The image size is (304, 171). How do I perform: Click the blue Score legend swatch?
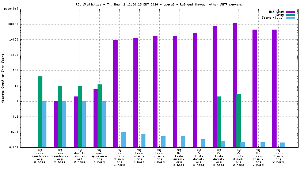coord(290,18)
